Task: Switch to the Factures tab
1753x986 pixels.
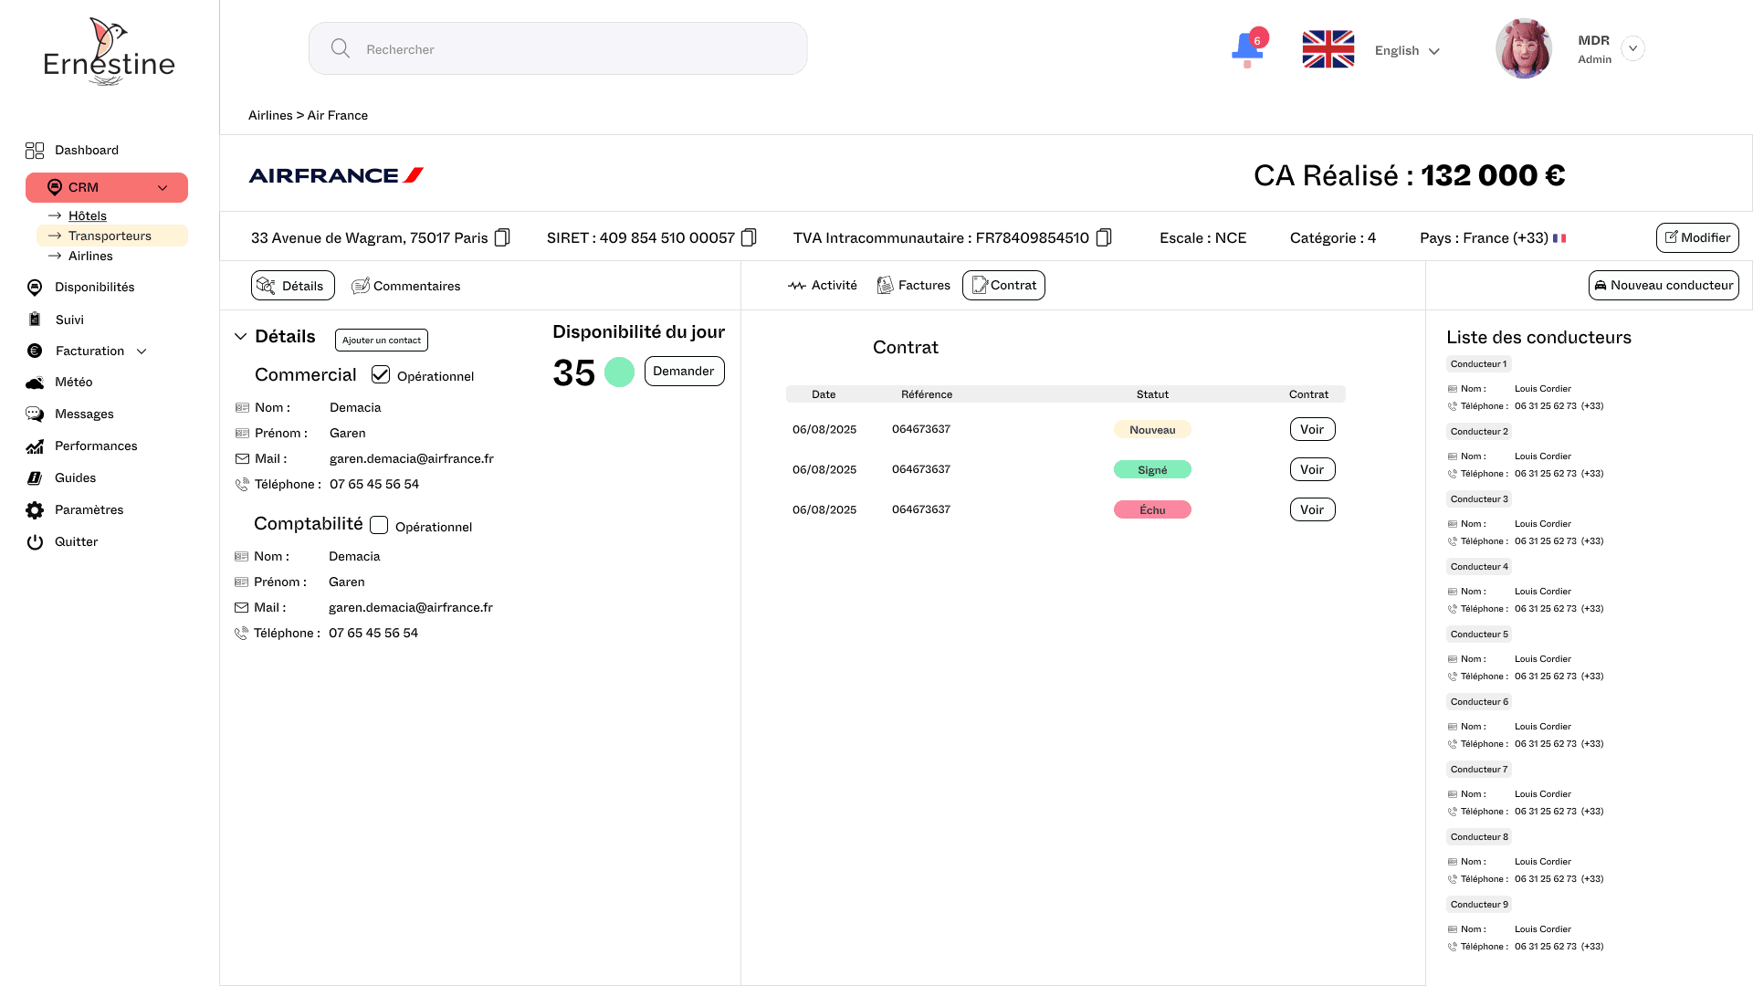Action: pyautogui.click(x=914, y=285)
